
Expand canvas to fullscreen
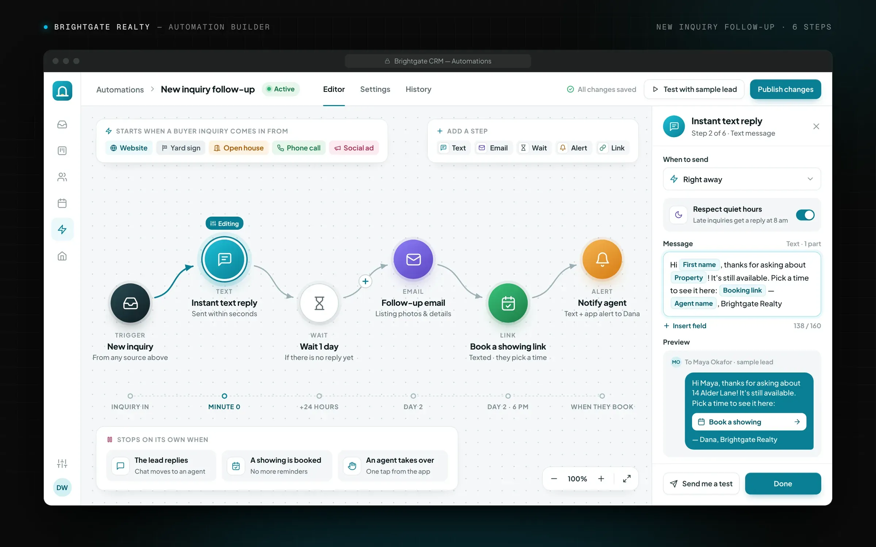tap(627, 478)
